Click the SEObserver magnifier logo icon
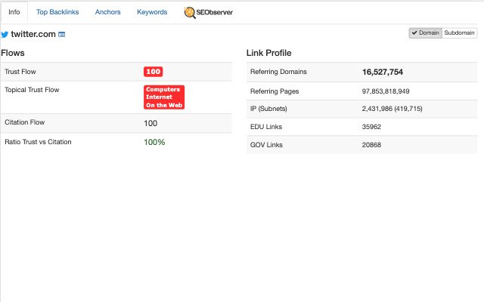Image resolution: width=484 pixels, height=302 pixels. 190,13
